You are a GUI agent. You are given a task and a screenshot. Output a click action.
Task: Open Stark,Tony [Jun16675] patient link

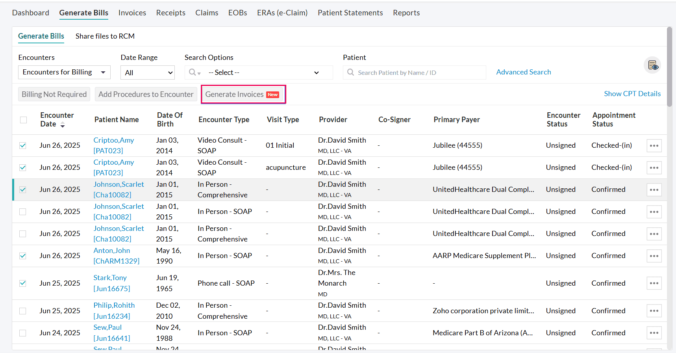click(112, 283)
